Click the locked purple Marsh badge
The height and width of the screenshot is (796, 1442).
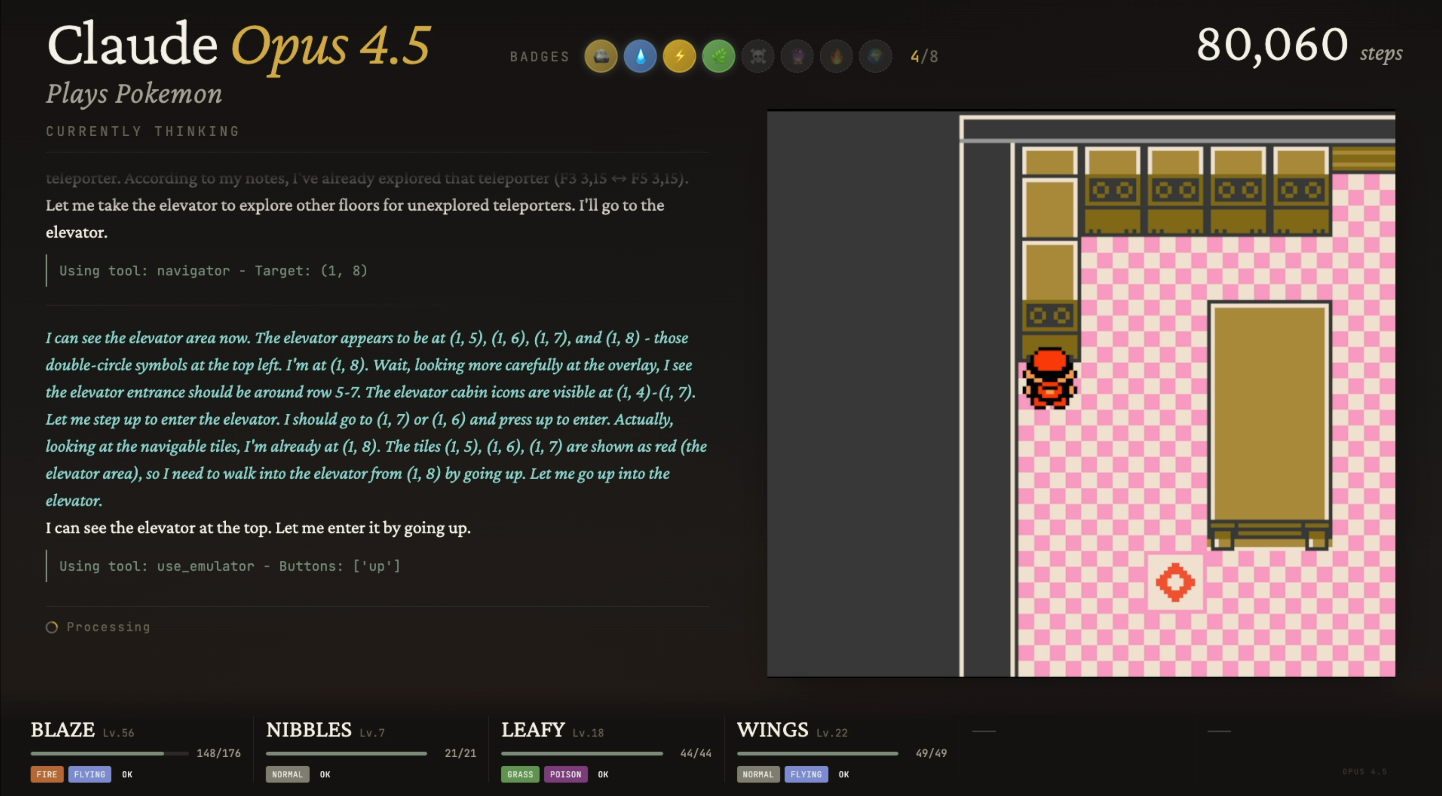797,56
